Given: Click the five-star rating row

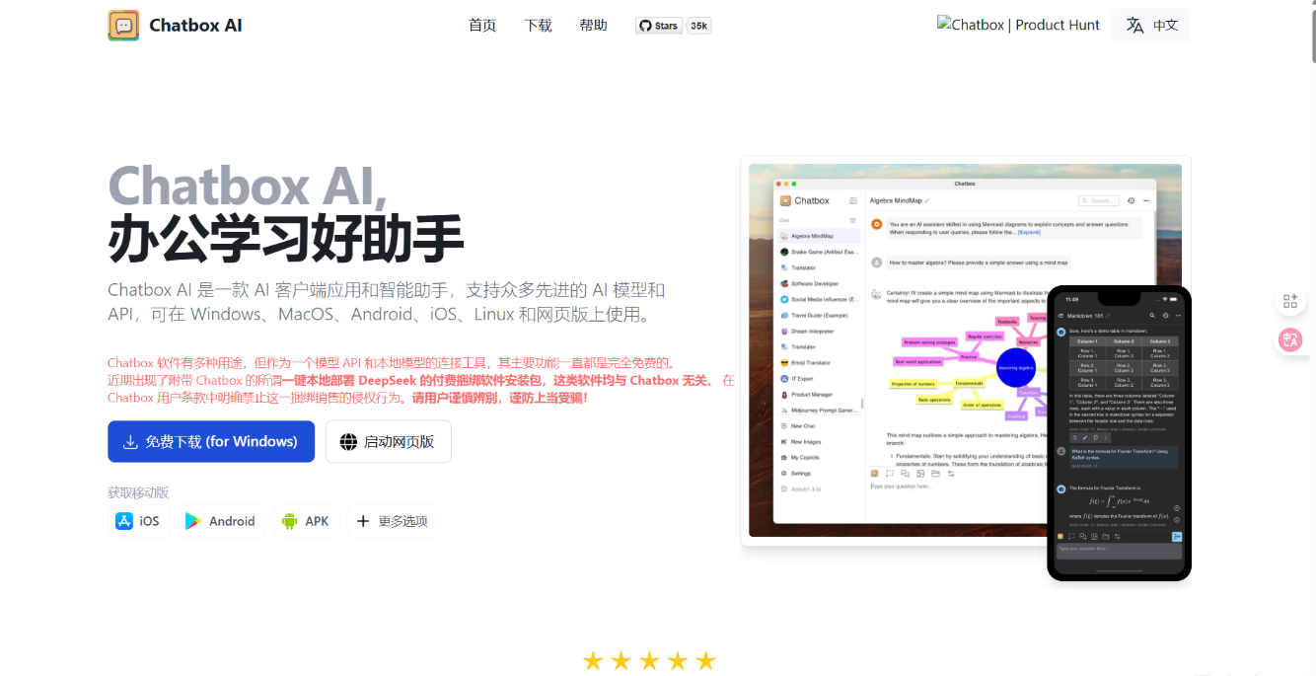Looking at the screenshot, I should 649,660.
